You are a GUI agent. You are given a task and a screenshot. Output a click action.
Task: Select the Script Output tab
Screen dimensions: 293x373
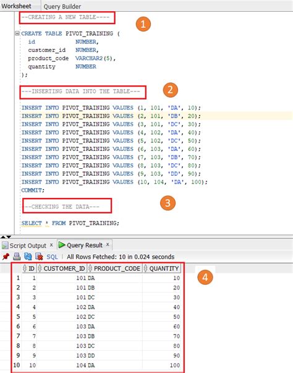[28, 245]
